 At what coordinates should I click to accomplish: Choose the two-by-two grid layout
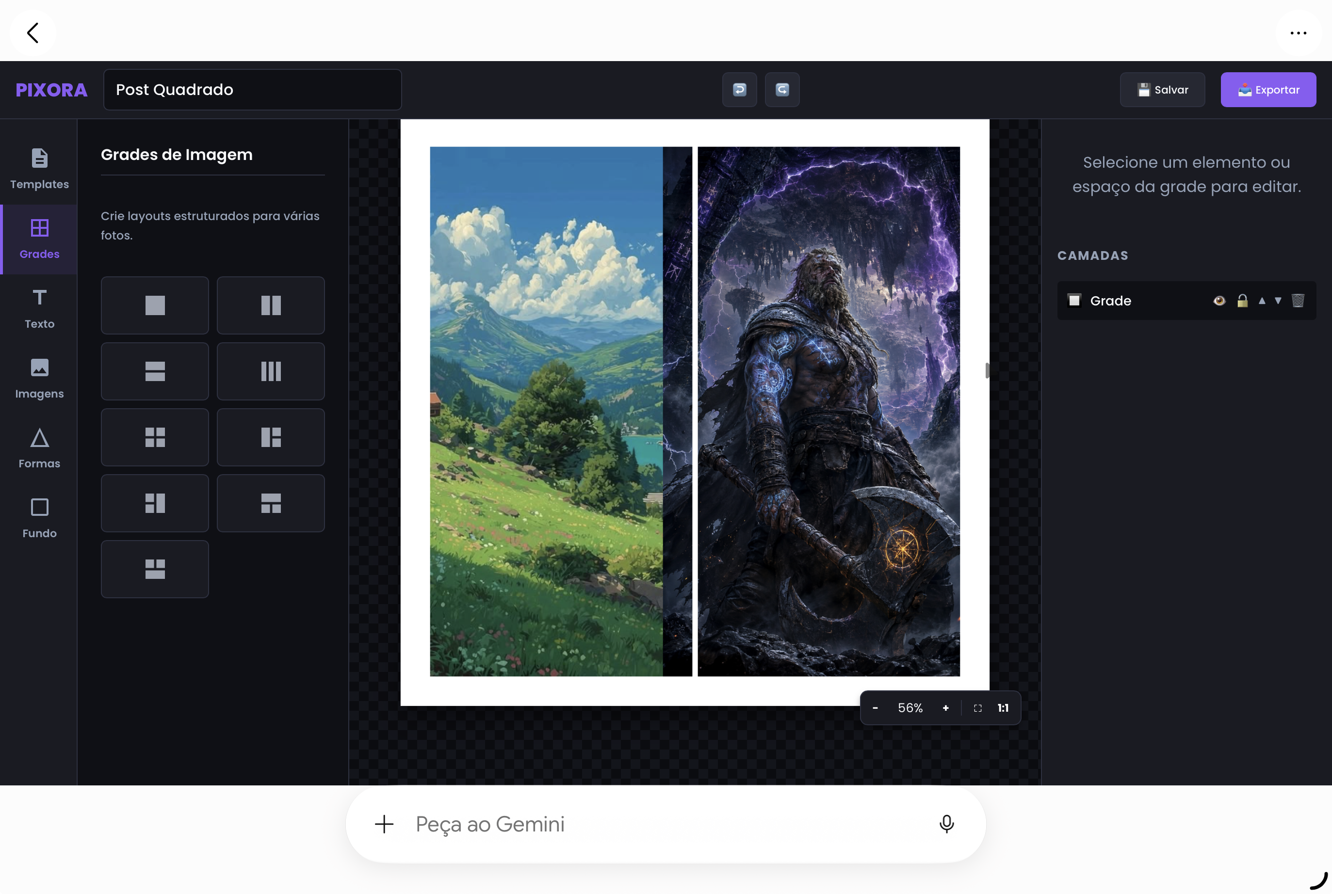(155, 437)
